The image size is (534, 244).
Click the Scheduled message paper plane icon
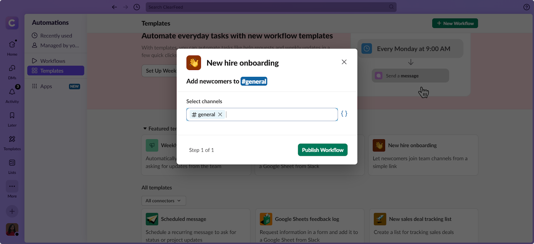152,219
